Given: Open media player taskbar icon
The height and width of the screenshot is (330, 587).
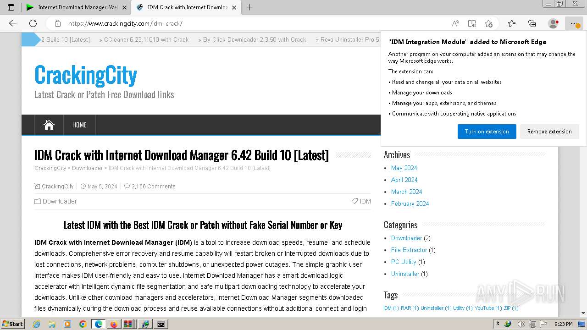Looking at the screenshot, I should pyautogui.click(x=67, y=324).
